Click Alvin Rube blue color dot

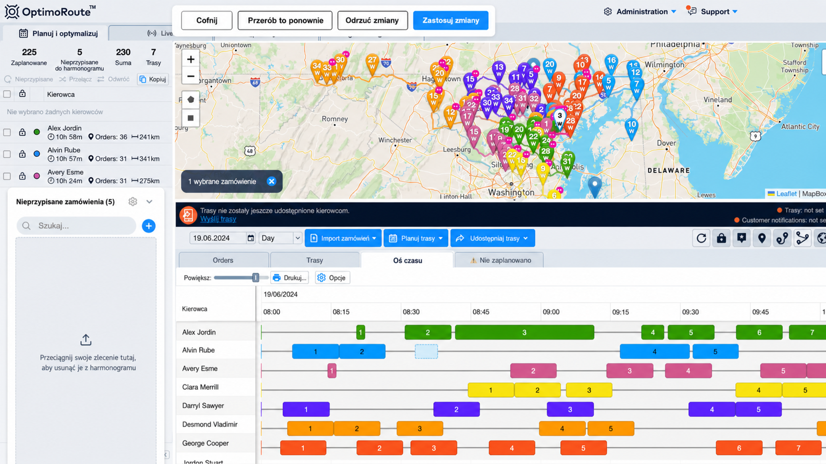pos(37,154)
